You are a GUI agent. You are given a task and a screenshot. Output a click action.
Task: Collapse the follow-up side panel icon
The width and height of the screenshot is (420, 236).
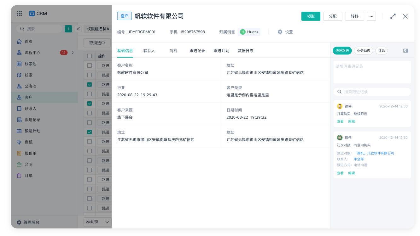pyautogui.click(x=406, y=51)
